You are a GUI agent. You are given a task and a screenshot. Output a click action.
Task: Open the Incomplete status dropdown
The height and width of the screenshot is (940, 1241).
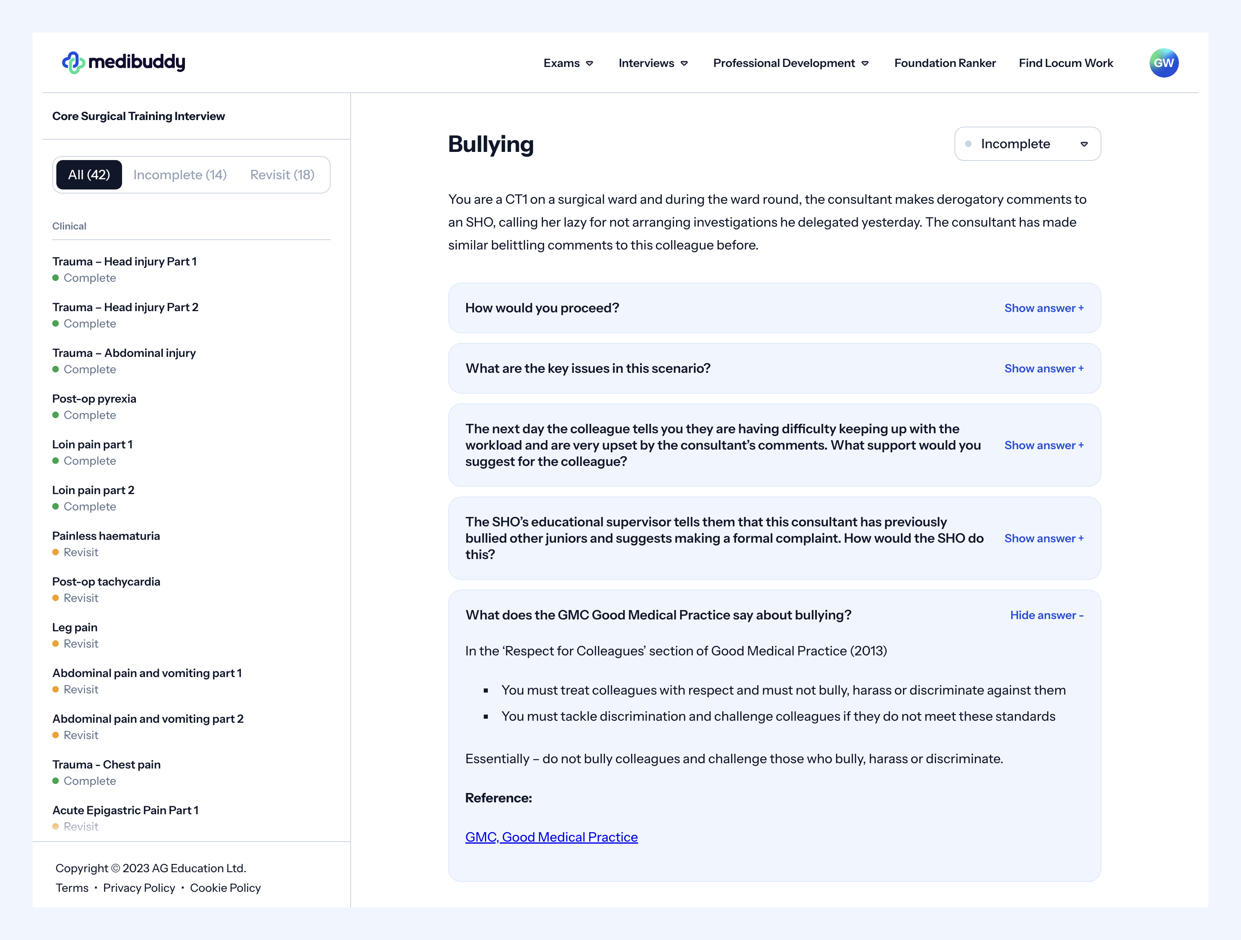[x=1027, y=144]
